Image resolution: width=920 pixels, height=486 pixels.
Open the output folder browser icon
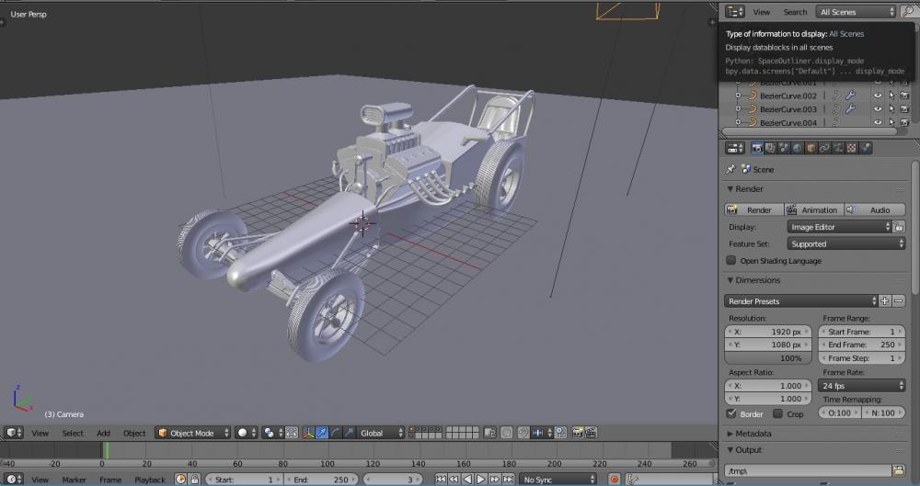pos(898,470)
